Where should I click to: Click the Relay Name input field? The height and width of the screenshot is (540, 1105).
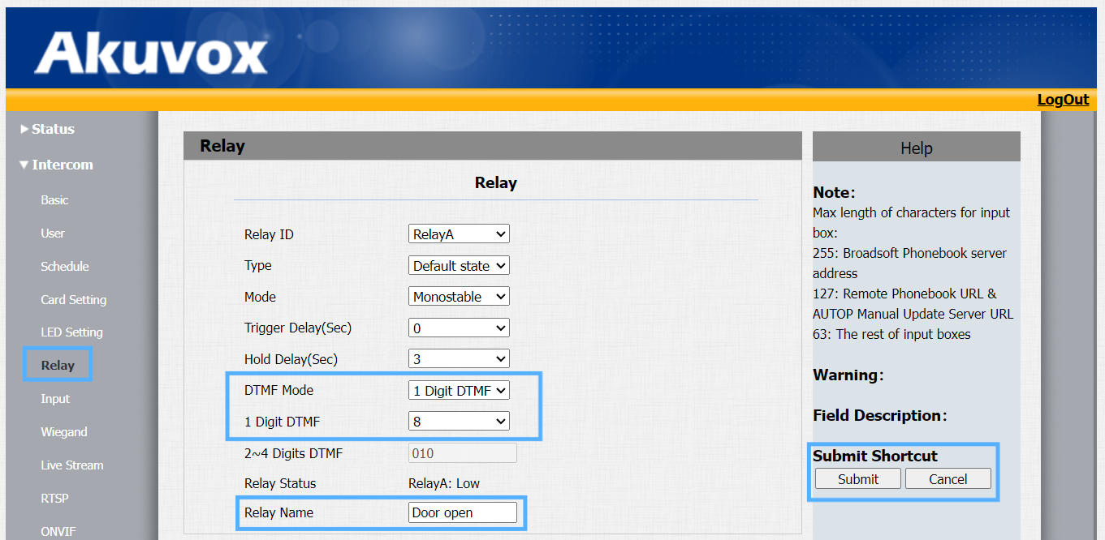pos(462,512)
